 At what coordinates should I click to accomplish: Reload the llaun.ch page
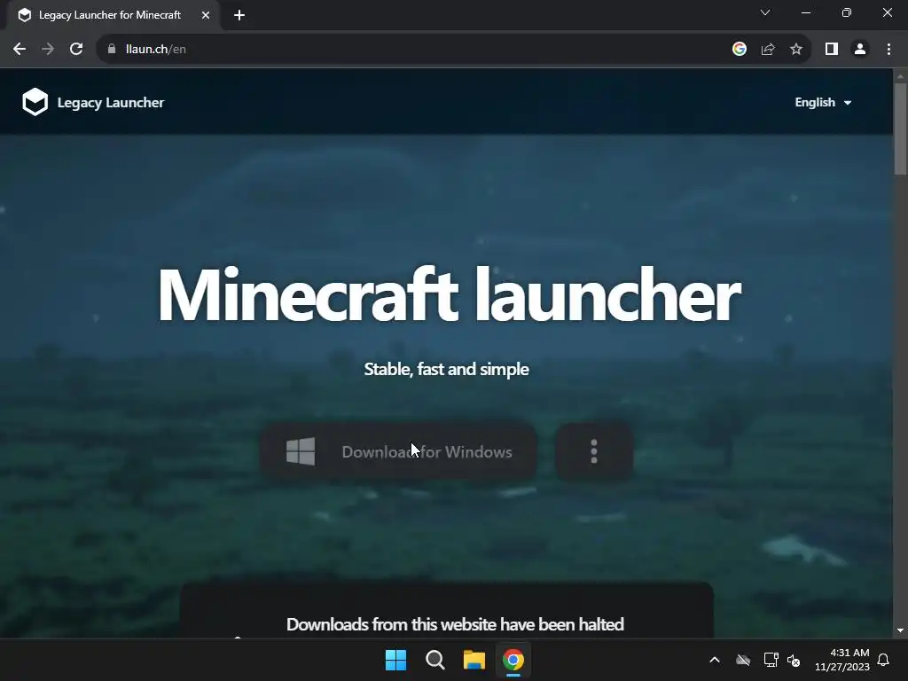tap(76, 50)
